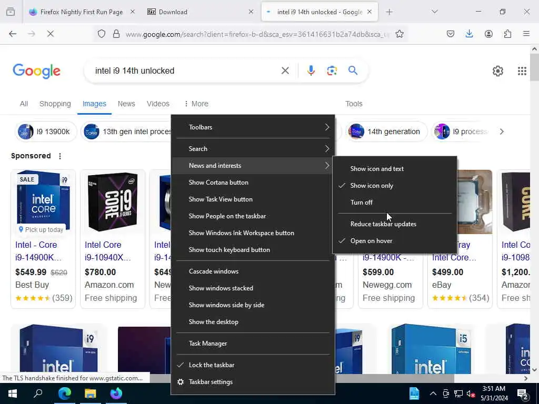Clear the Google search box text
This screenshot has width=539, height=404.
[285, 71]
